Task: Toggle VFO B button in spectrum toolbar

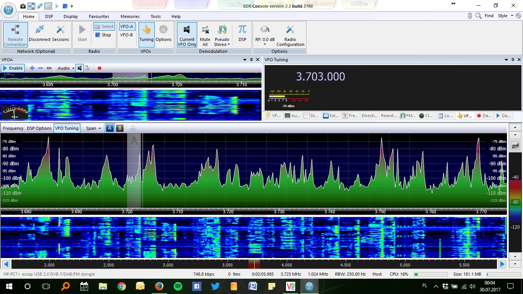Action: point(120,128)
